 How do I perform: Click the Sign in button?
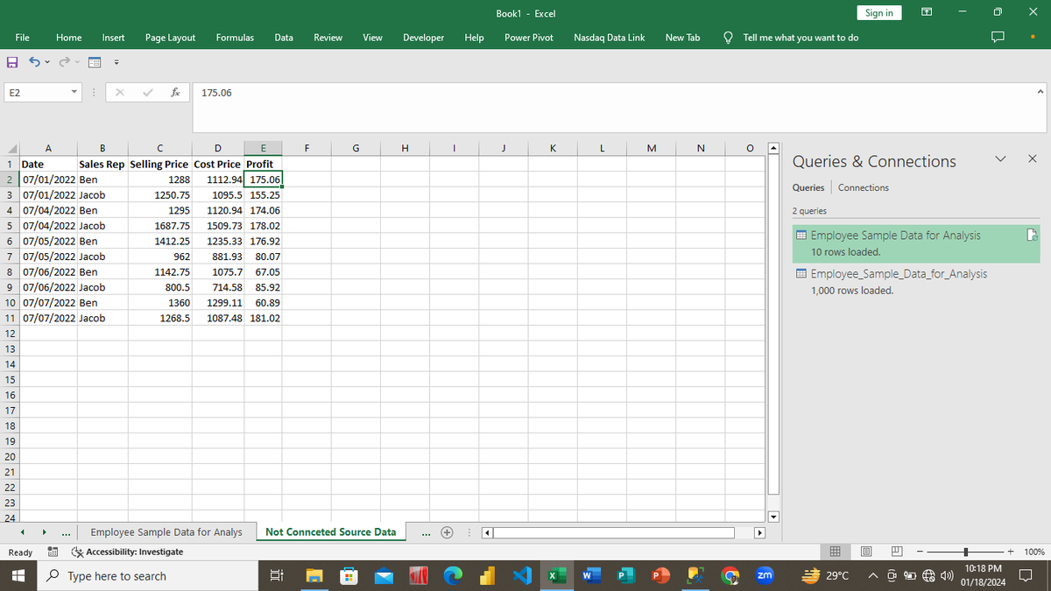[879, 12]
